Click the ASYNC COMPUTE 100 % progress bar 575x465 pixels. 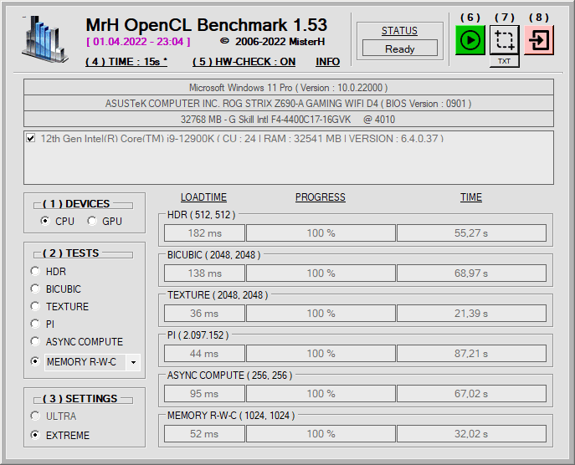click(321, 394)
